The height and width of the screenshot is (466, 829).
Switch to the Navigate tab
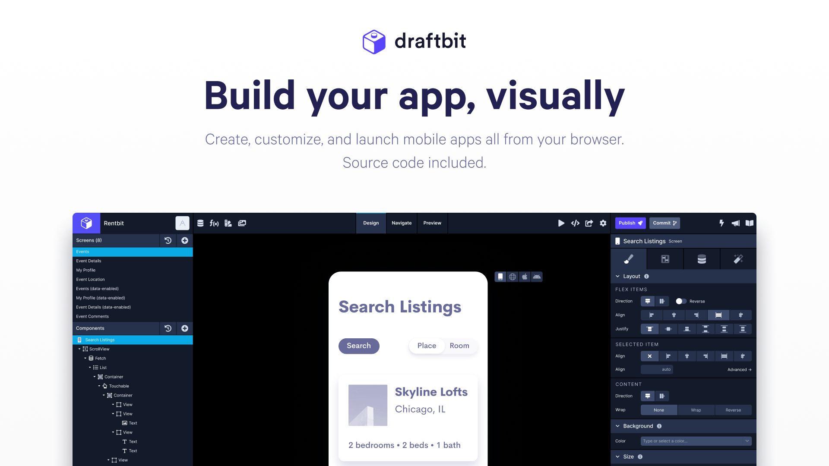point(401,223)
